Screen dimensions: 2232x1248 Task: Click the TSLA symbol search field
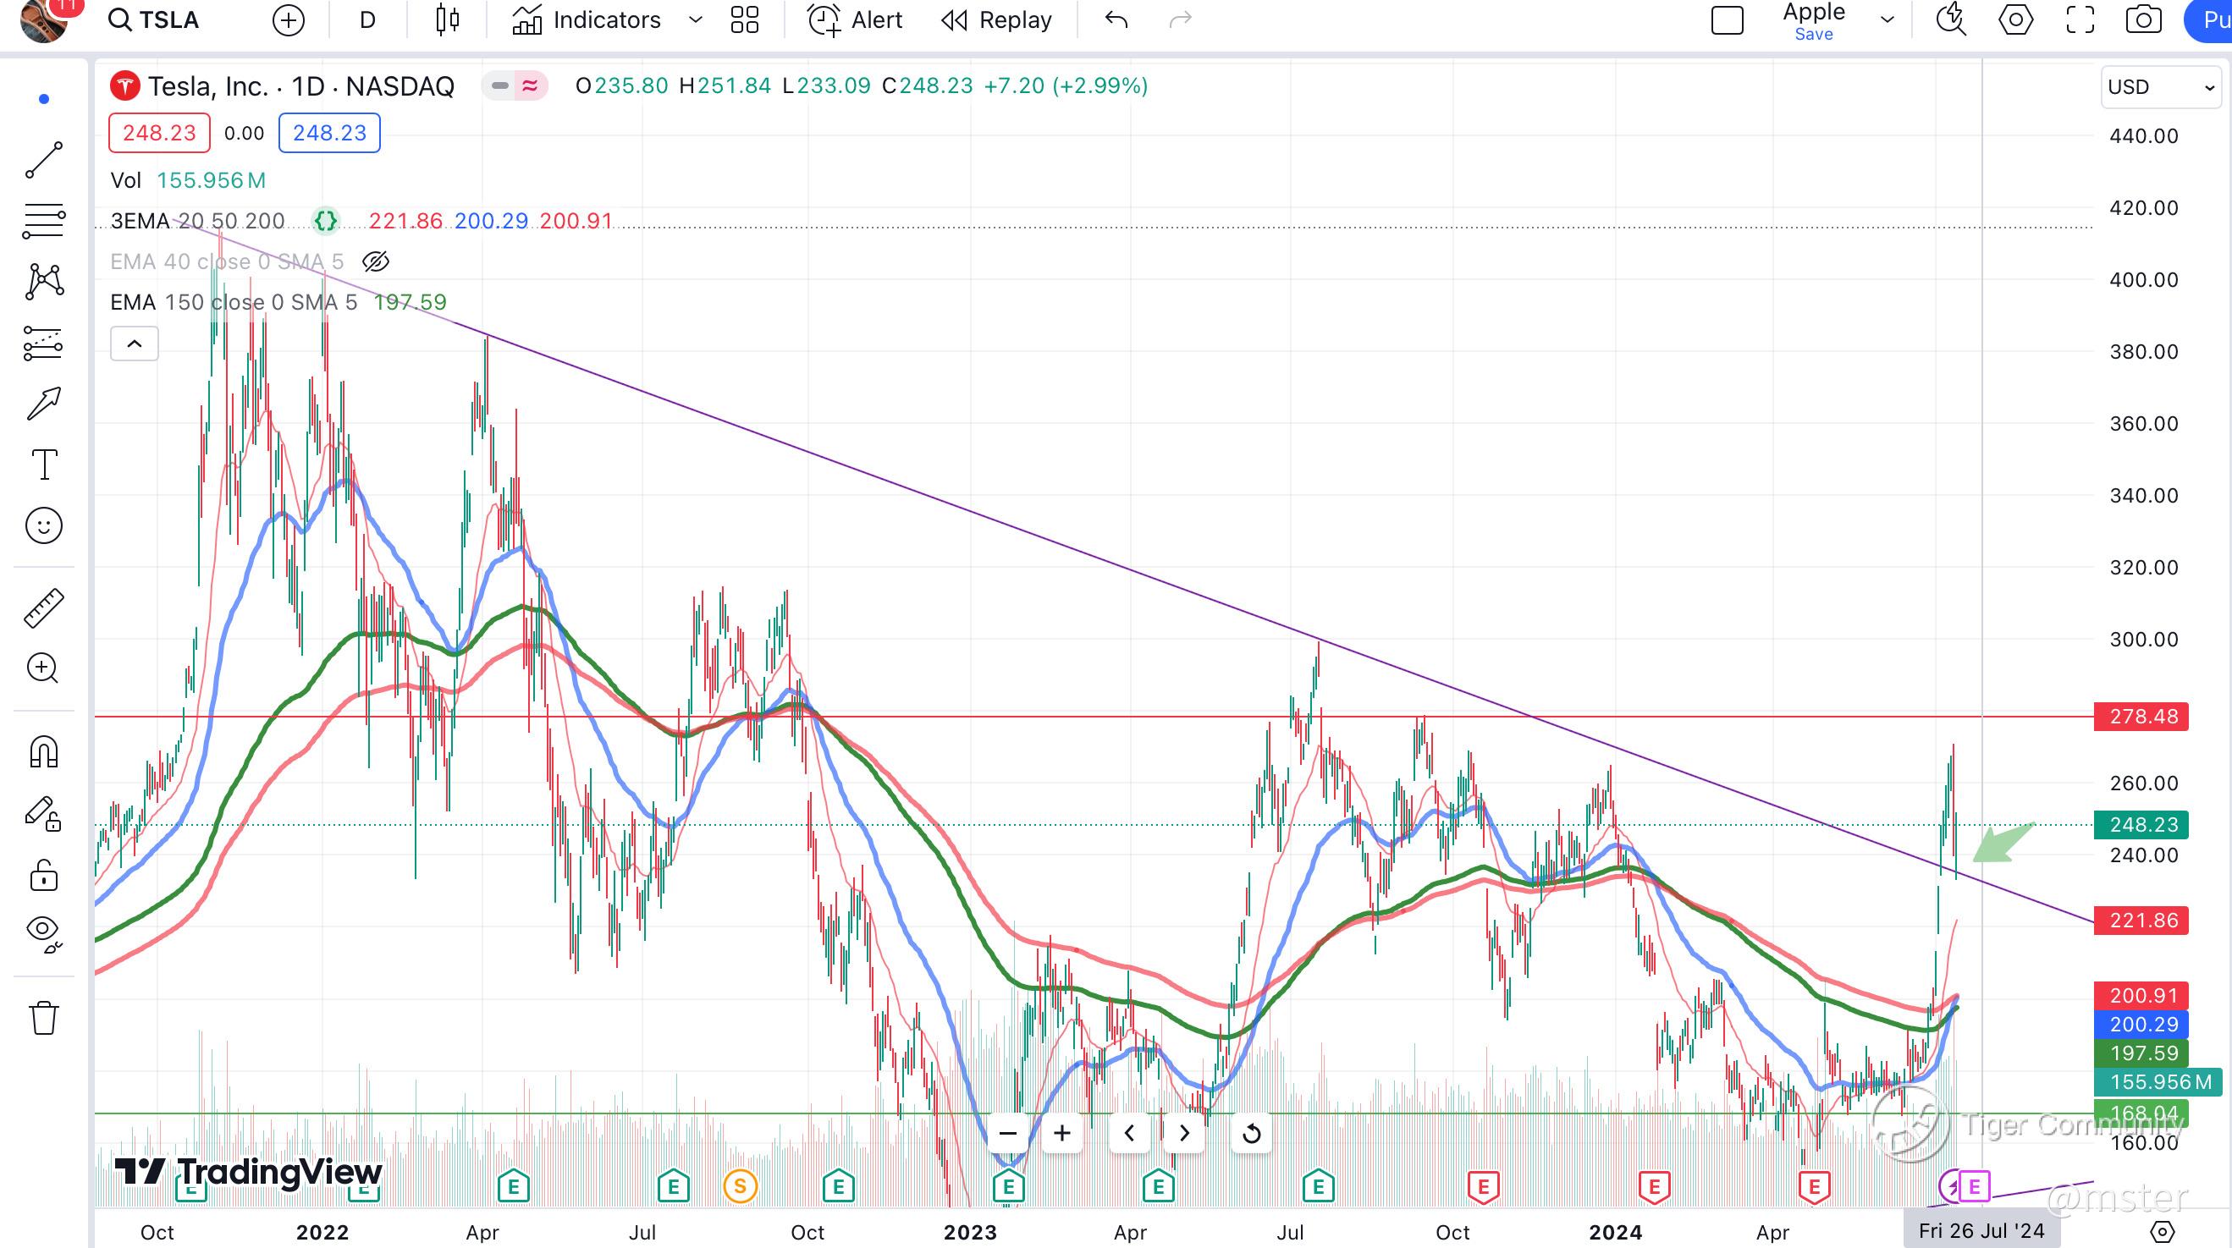coord(154,20)
